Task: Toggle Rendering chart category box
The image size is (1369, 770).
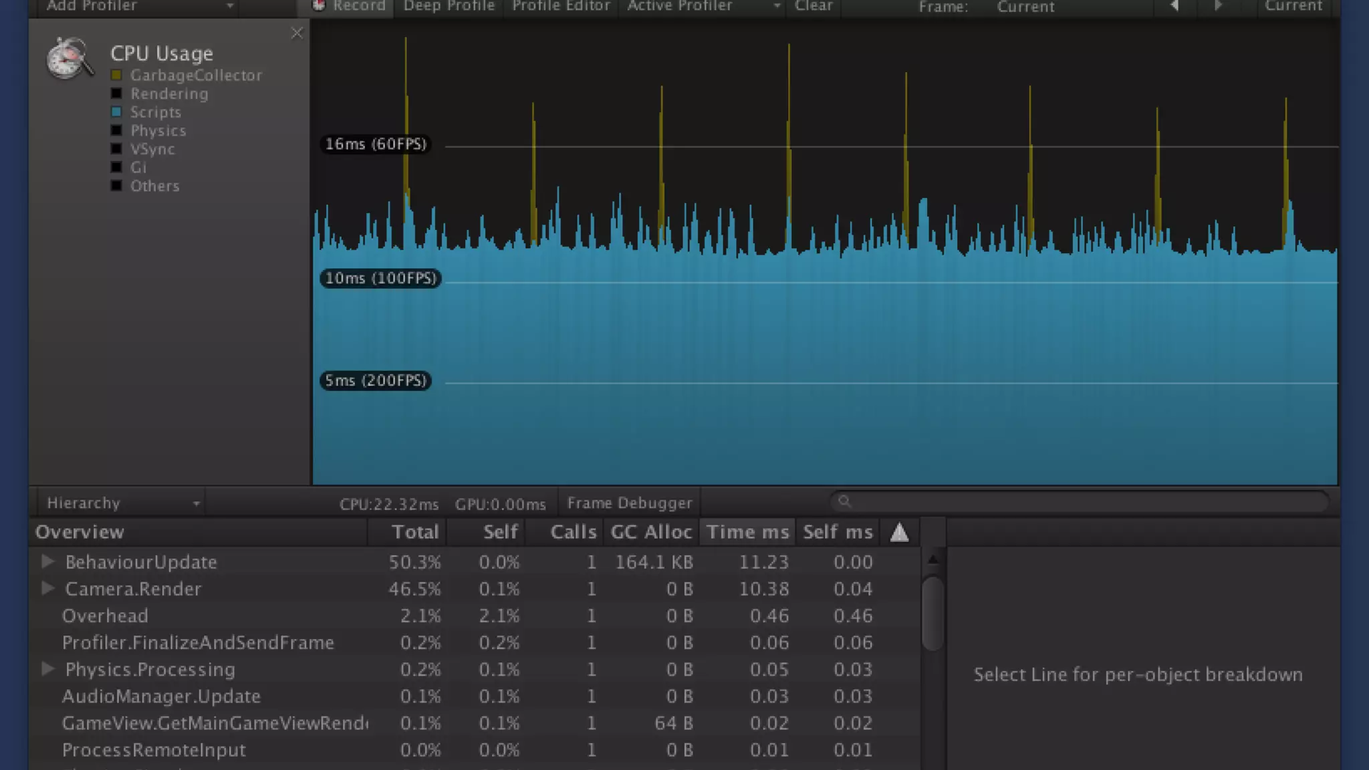Action: (116, 94)
